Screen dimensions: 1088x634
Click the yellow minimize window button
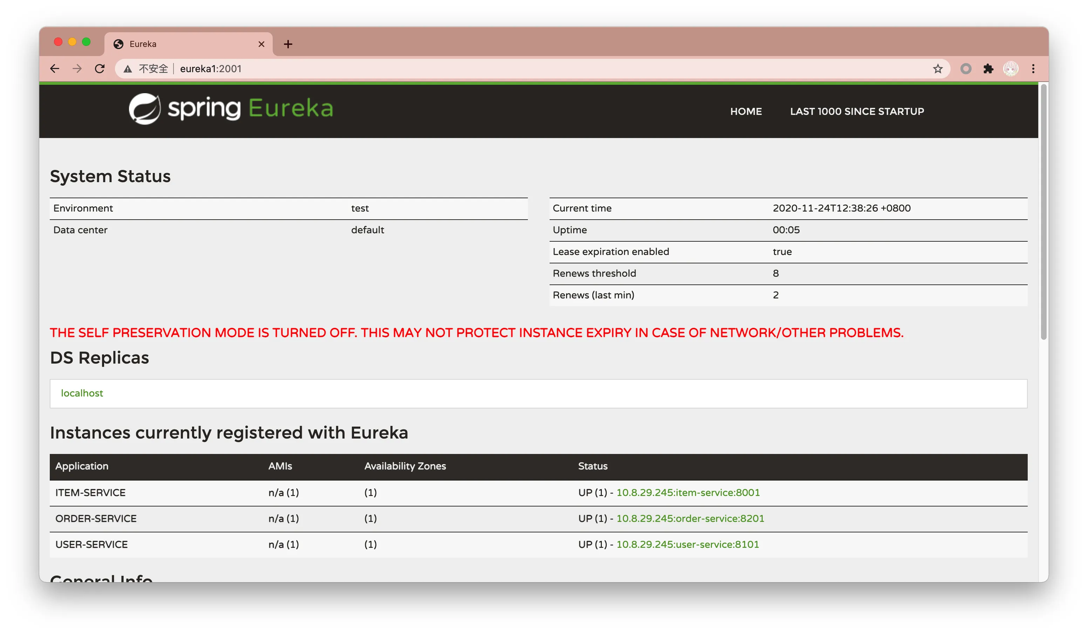[72, 42]
